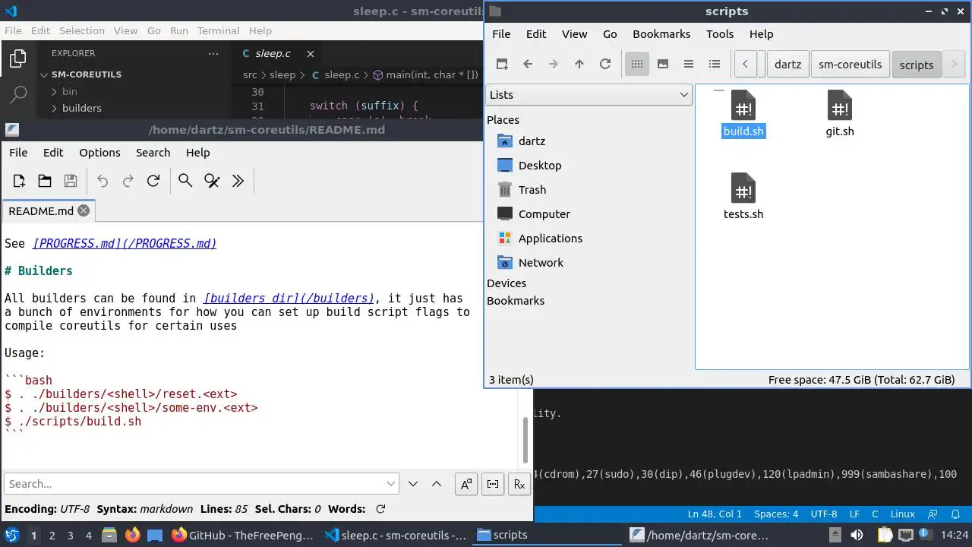Open Explorer more actions ellipsis in VS Code

click(213, 53)
